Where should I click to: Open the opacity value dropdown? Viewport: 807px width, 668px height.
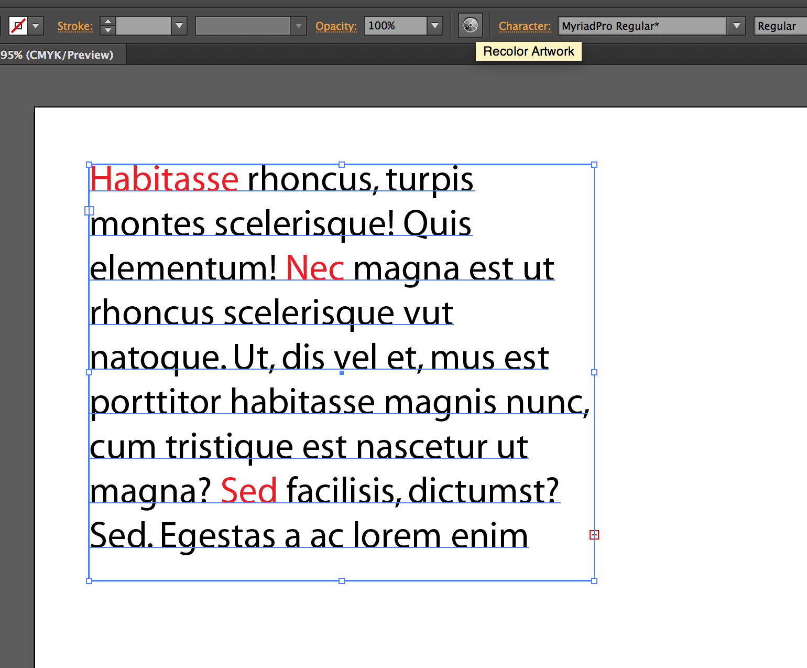[434, 25]
